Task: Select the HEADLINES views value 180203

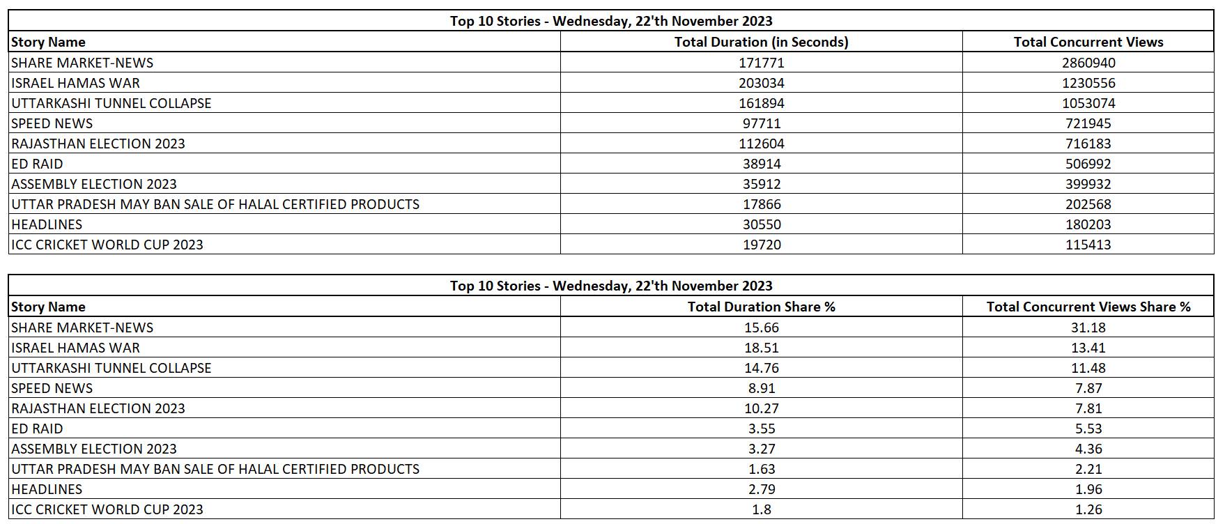Action: [x=1088, y=224]
